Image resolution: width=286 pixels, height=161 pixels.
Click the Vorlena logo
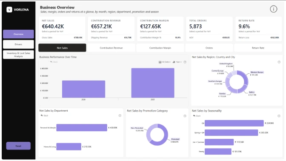tap(18, 9)
